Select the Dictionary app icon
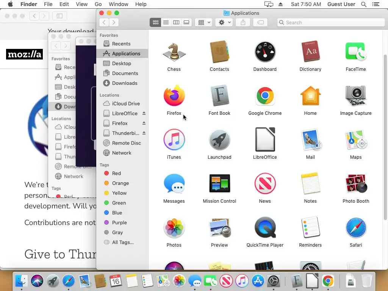Screen dimensions: 388x291 pyautogui.click(x=310, y=52)
